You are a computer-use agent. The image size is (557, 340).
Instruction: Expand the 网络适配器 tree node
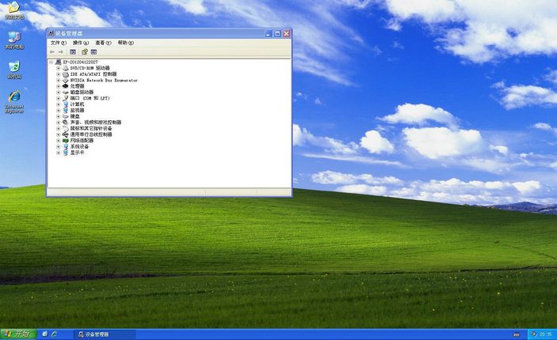58,140
